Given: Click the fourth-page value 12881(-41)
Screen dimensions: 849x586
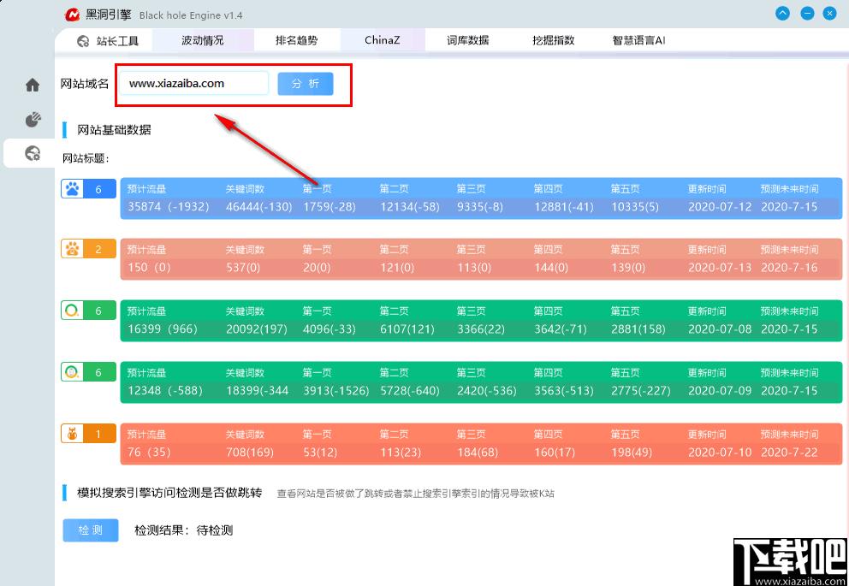Looking at the screenshot, I should [x=564, y=207].
